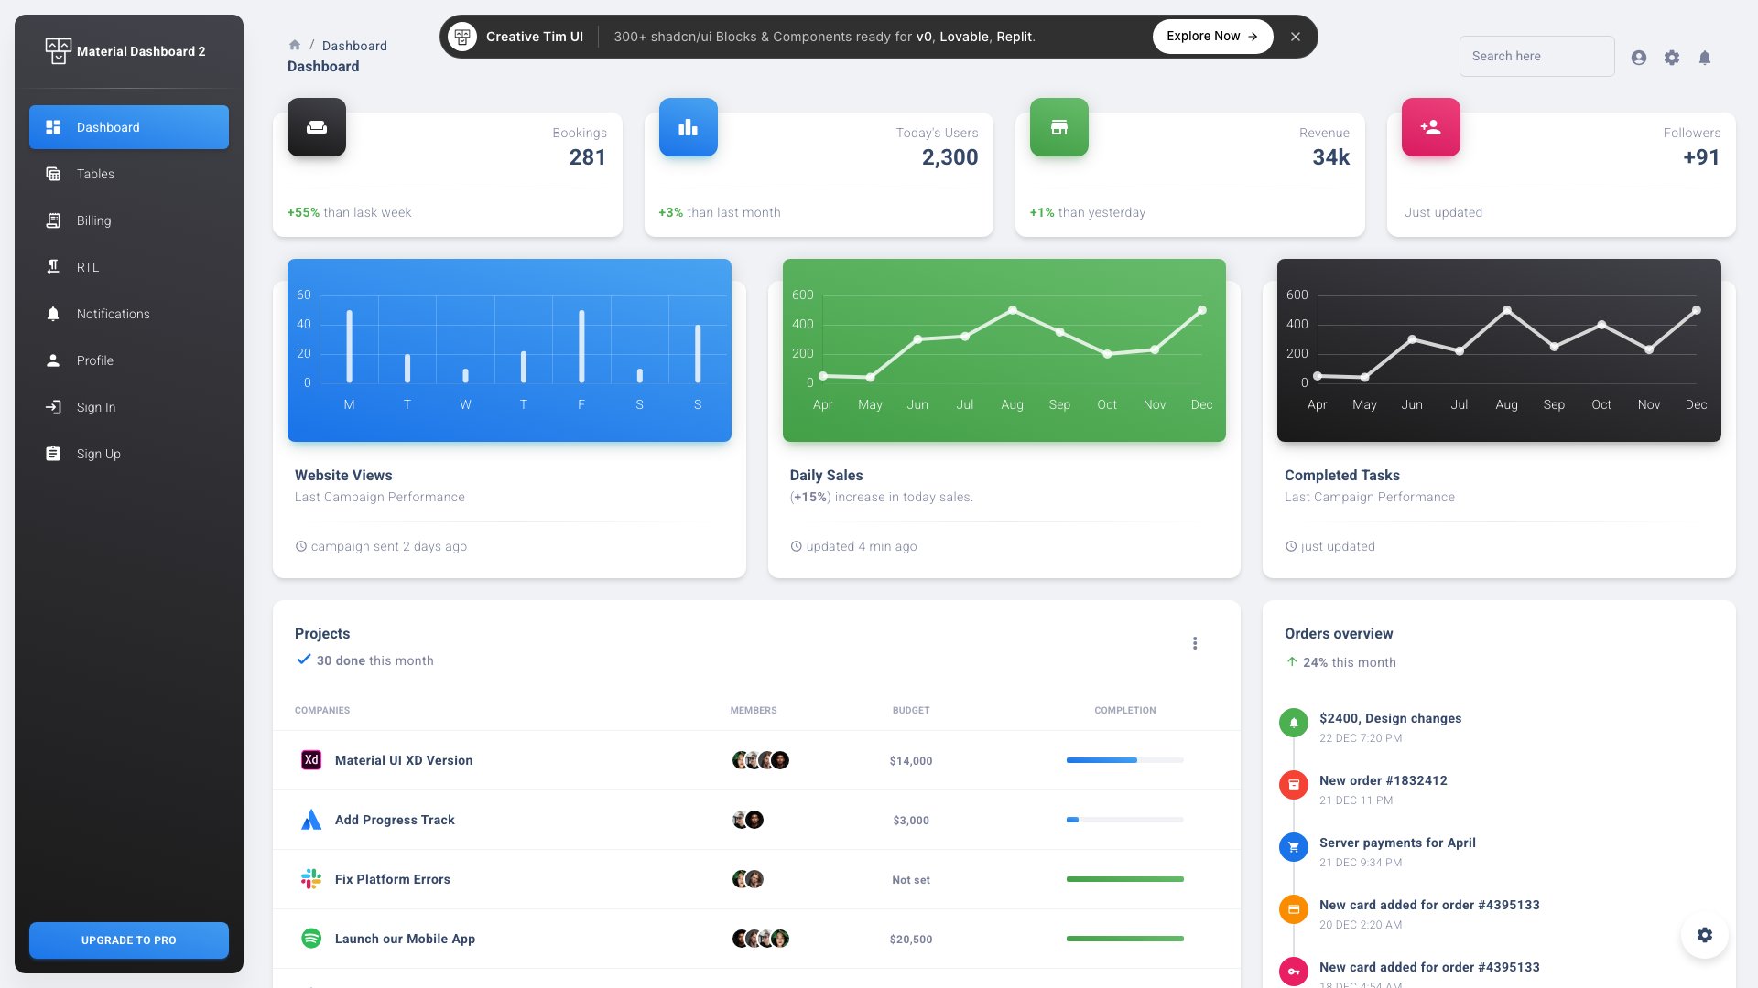Open the Notifications bell in the top bar
This screenshot has height=988, width=1758.
pos(1705,57)
